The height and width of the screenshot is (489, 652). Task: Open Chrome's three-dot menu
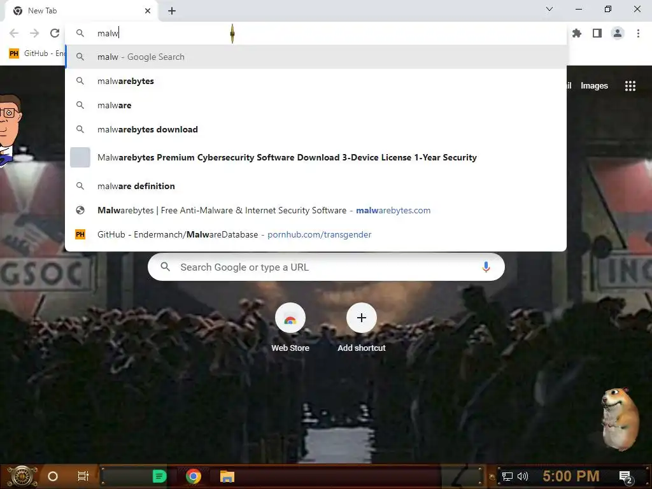pos(638,33)
